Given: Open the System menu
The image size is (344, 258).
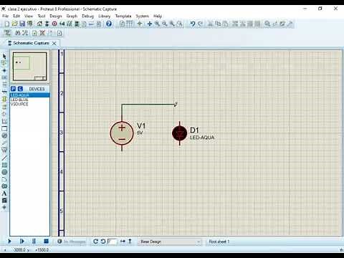Looking at the screenshot, I should 143,16.
